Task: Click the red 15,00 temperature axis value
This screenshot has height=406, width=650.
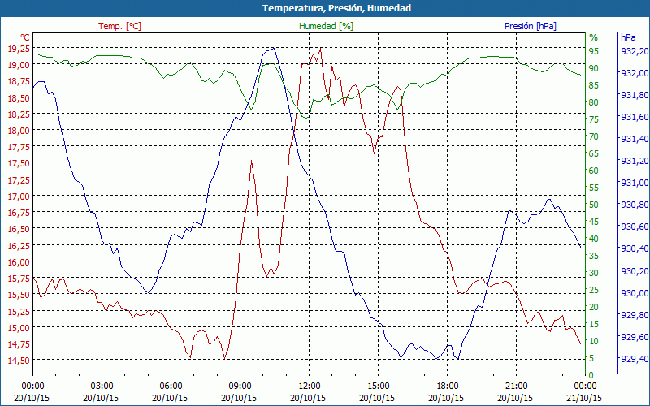Action: coord(19,327)
